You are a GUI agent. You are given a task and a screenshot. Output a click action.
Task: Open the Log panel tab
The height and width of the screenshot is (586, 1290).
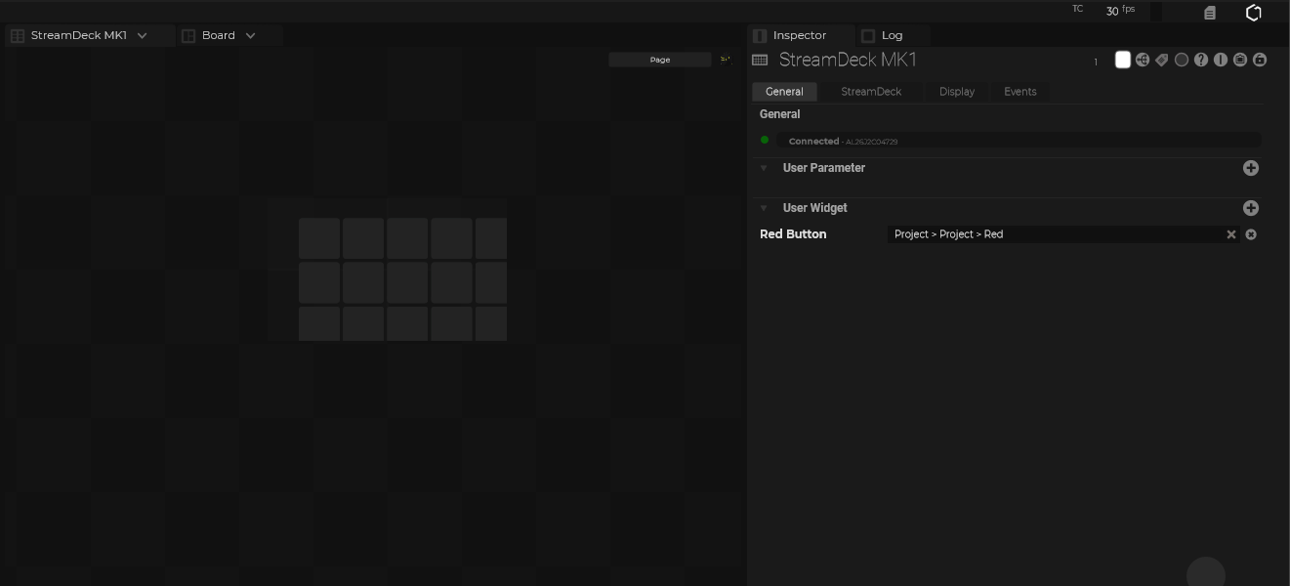pos(892,35)
